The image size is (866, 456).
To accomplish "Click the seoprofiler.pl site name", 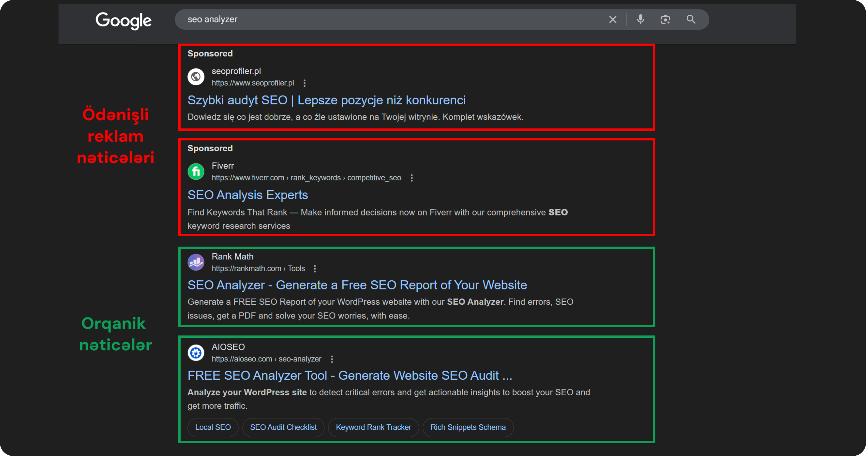I will (236, 71).
